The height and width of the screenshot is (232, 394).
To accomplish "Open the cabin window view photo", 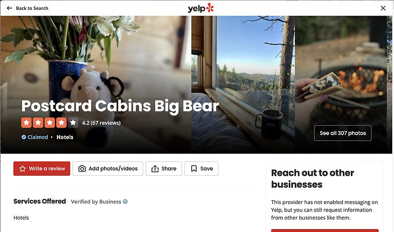I will (x=243, y=85).
